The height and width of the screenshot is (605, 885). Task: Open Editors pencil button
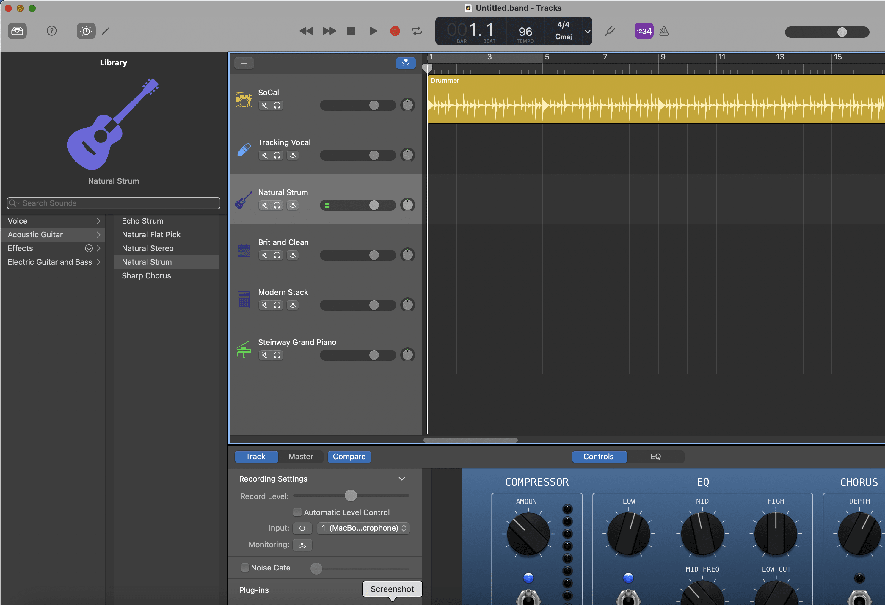106,31
